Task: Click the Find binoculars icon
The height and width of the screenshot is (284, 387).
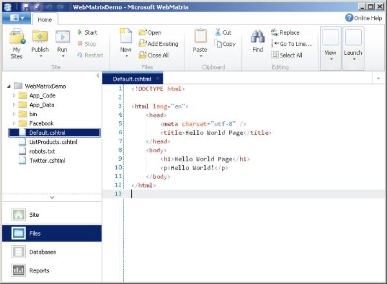Action: tap(257, 37)
